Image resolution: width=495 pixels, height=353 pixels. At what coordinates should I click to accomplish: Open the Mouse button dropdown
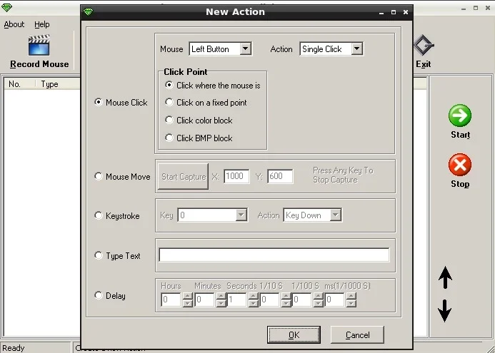[x=245, y=49]
